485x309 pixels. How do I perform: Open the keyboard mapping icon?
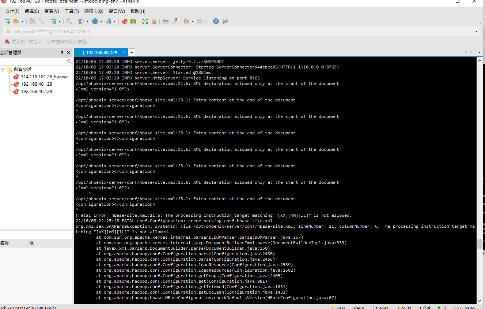[166, 21]
